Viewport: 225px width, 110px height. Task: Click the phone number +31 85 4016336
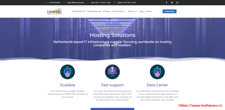55,3
